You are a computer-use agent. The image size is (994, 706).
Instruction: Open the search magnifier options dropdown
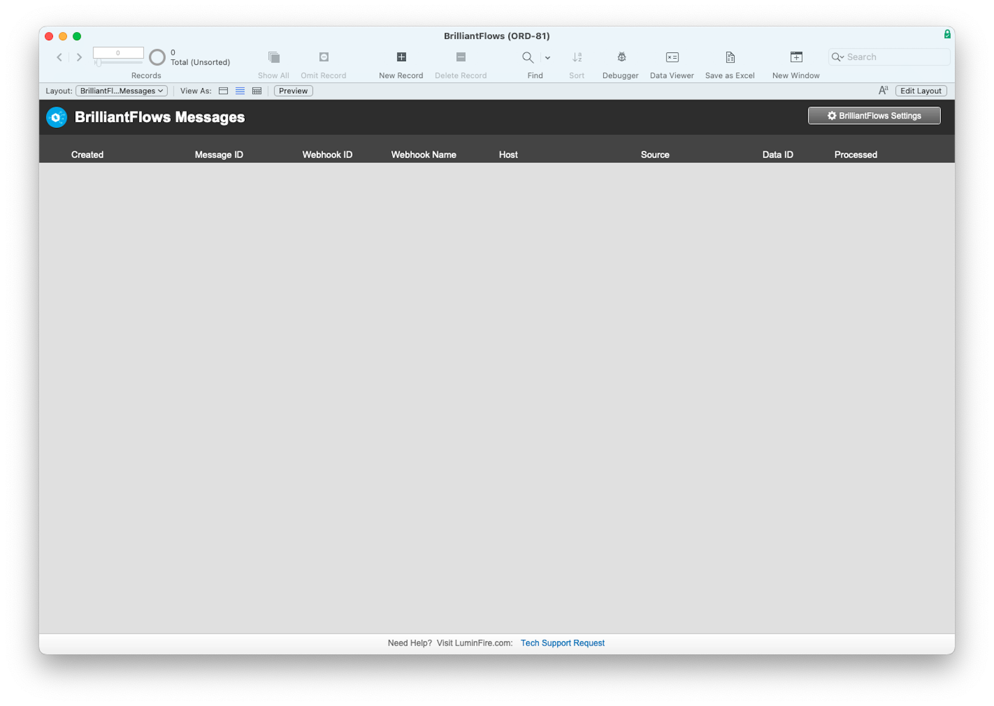click(x=837, y=57)
